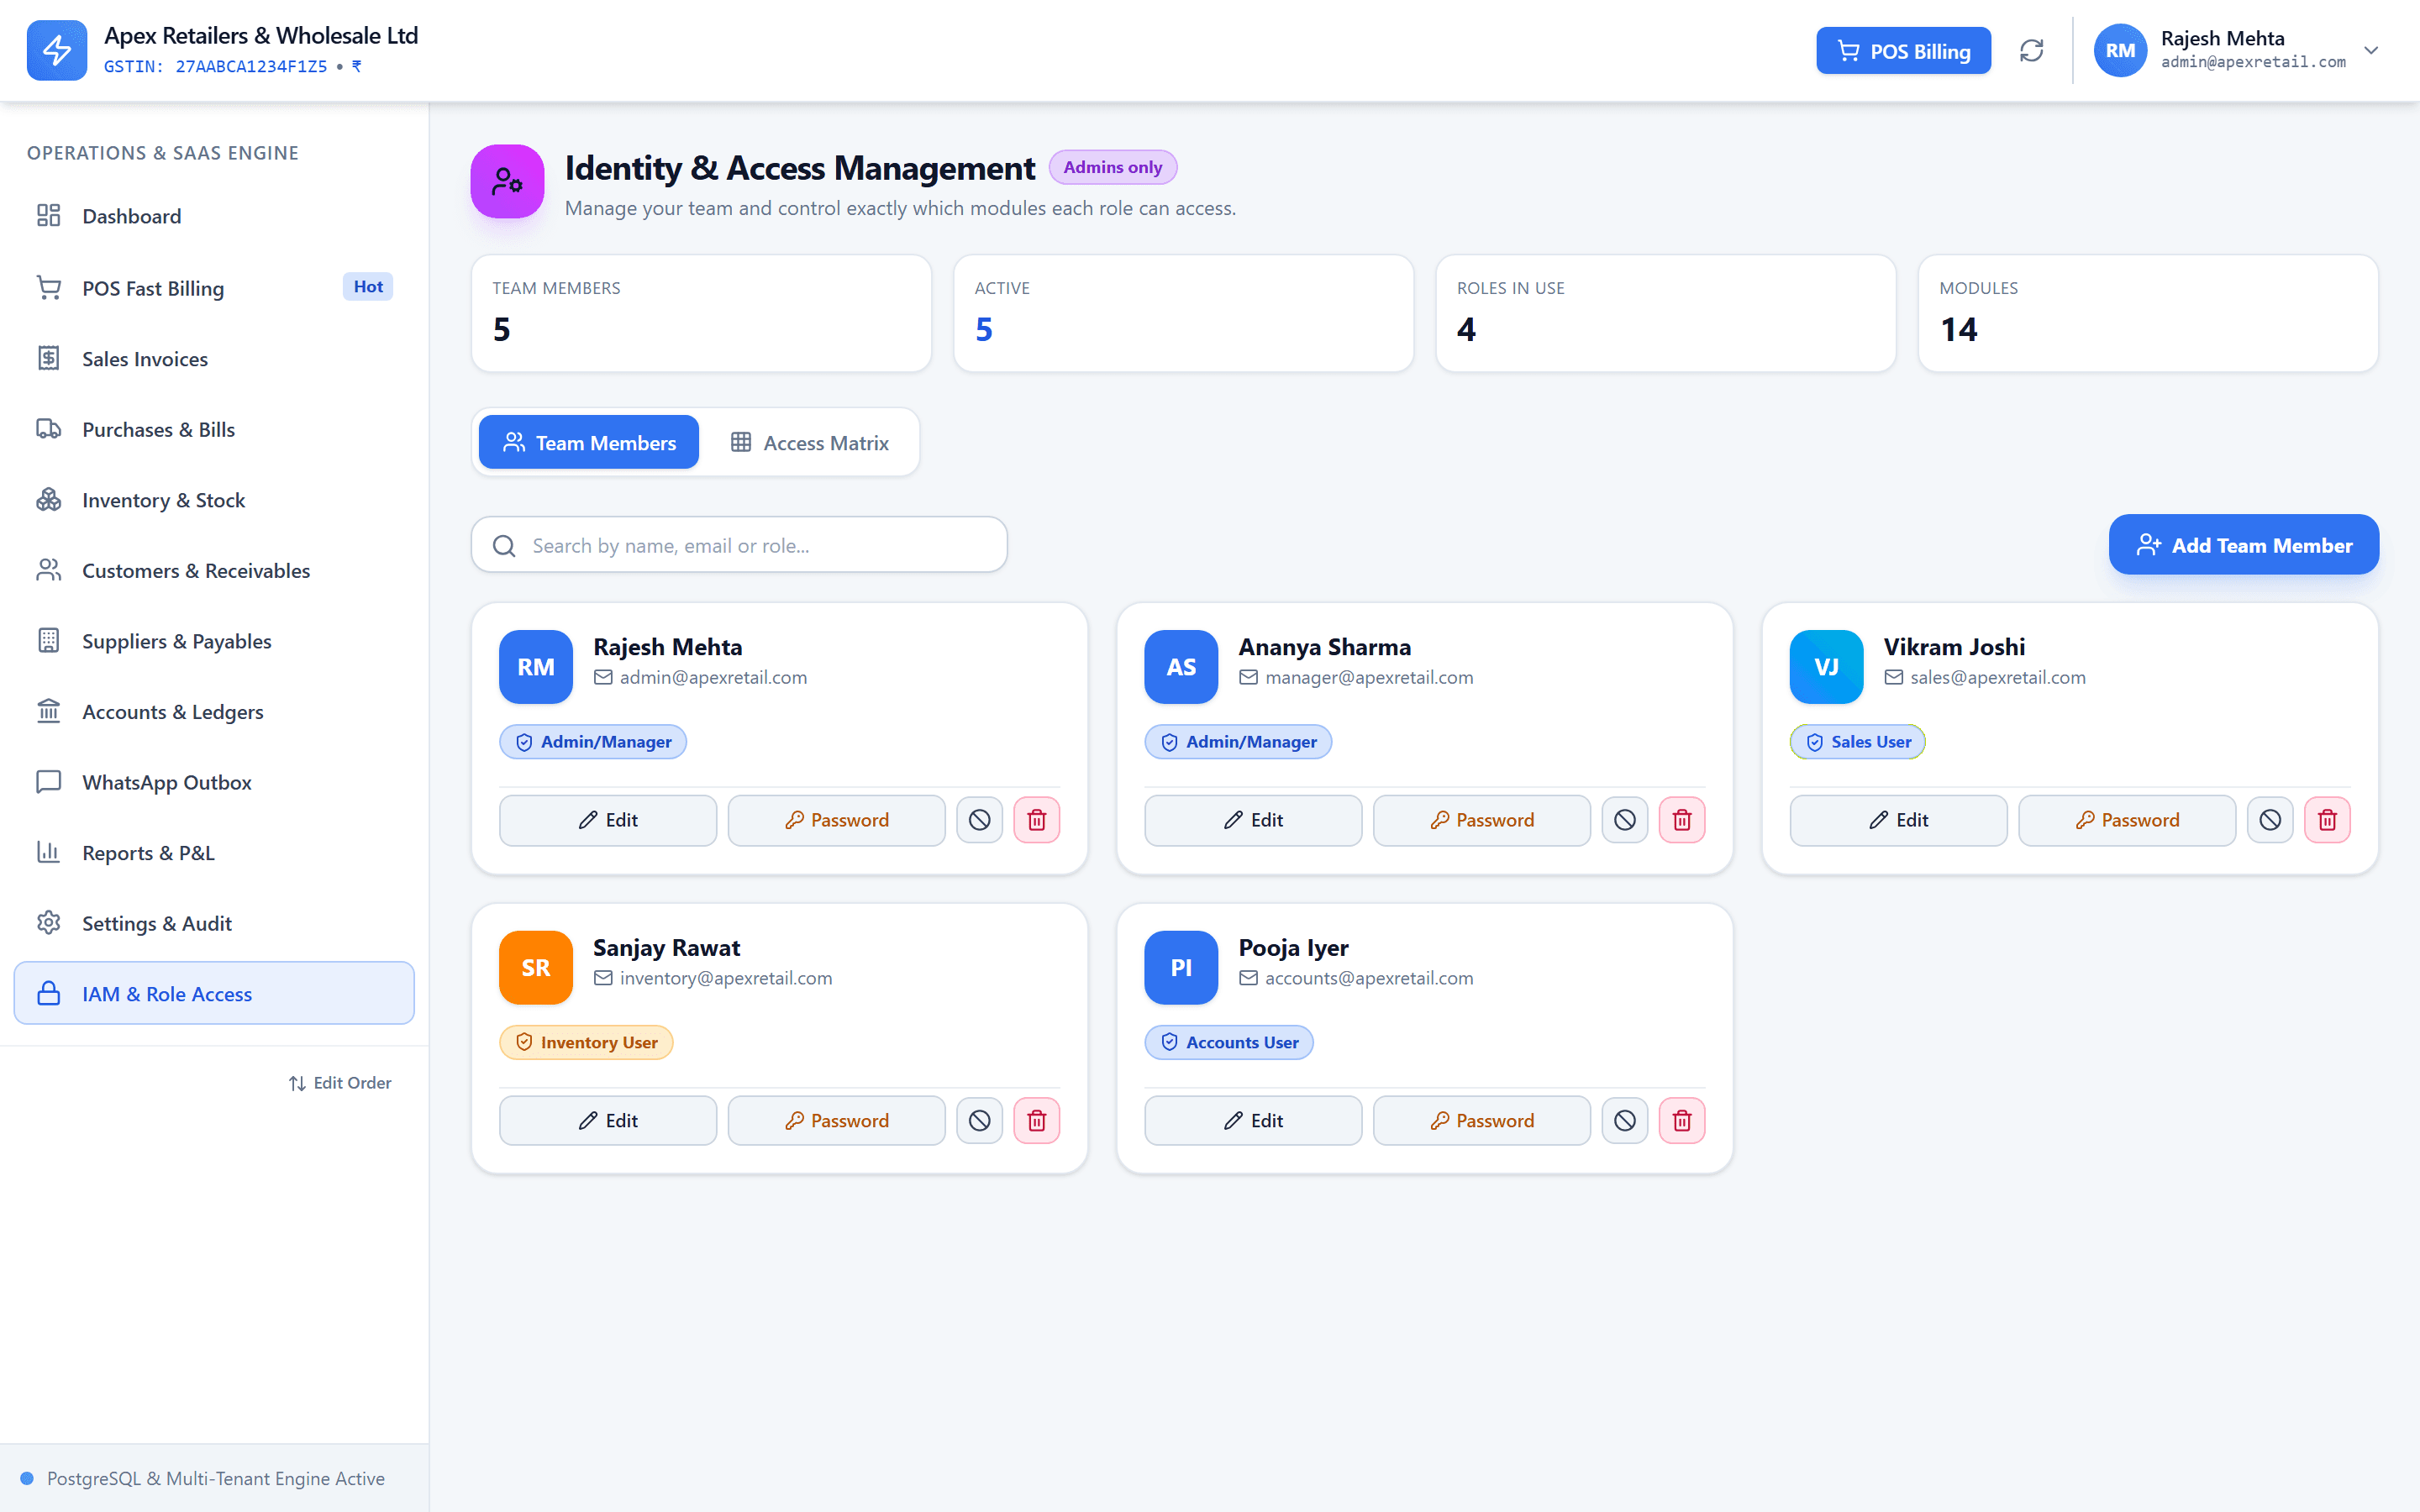The width and height of the screenshot is (2420, 1512).
Task: Click the Apex Retailers lightning bolt logo
Action: pos(57,50)
